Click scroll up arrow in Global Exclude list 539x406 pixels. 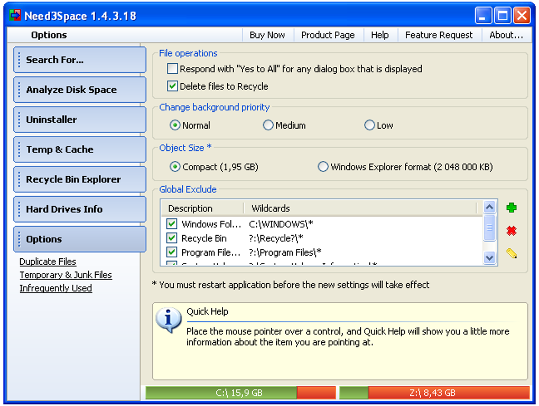tap(489, 207)
